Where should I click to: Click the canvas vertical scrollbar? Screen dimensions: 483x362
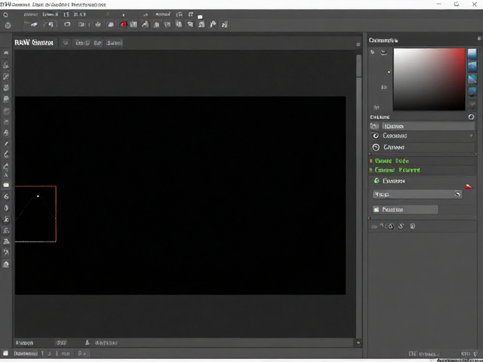358,195
